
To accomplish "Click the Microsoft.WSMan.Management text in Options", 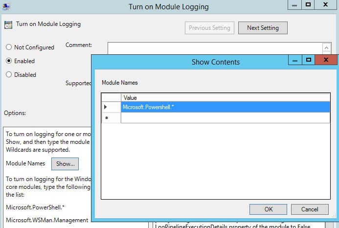I will (x=47, y=220).
